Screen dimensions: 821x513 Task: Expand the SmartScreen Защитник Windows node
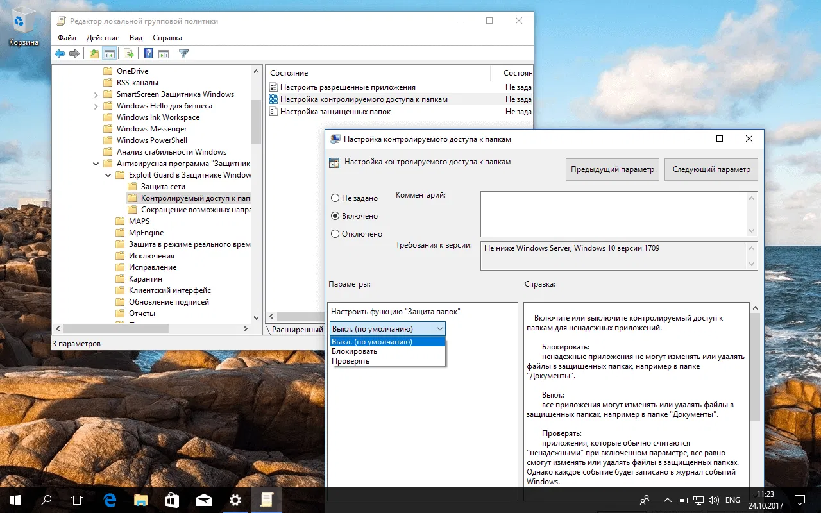96,94
